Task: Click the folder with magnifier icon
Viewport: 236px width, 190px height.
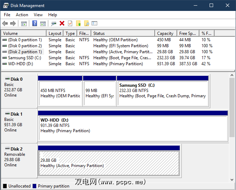Action: pos(86,24)
